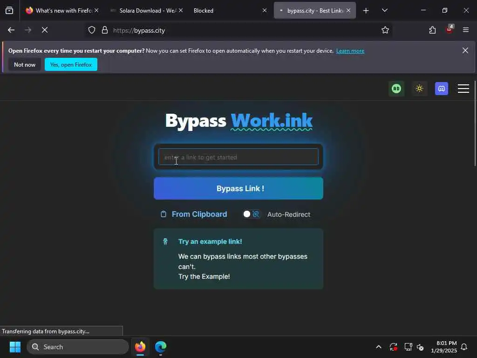Show hidden system tray icons
The image size is (477, 358).
click(379, 347)
